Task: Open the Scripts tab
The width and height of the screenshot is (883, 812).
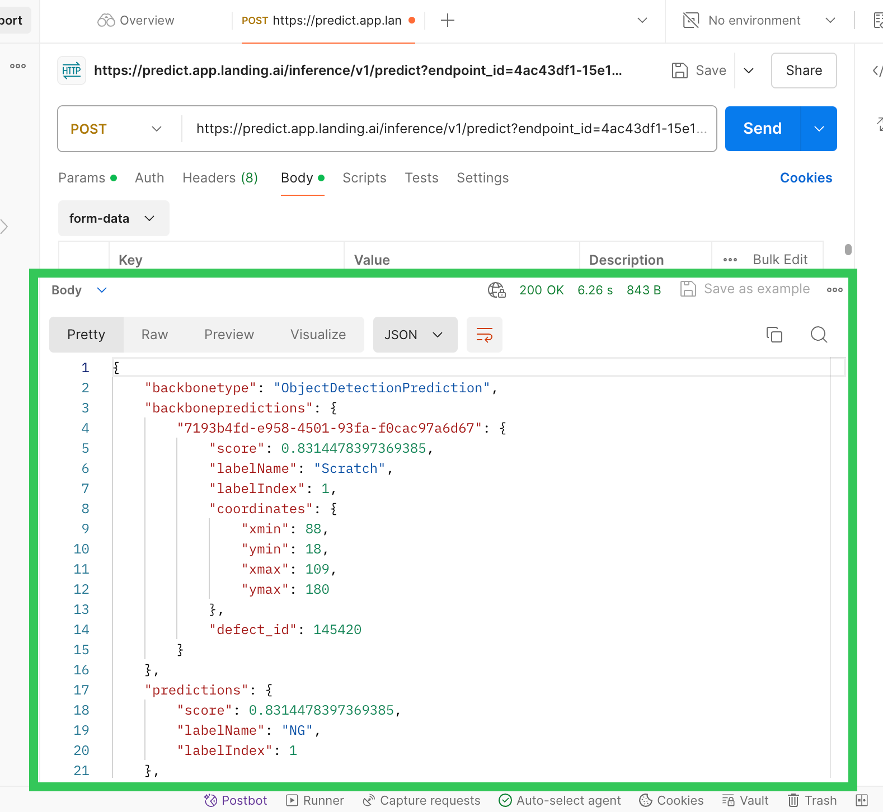Action: 364,178
